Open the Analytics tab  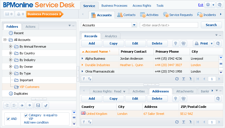(111, 36)
